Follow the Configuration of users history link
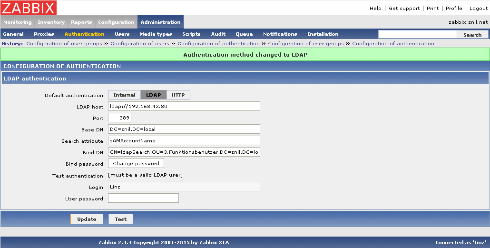 tap(140, 44)
